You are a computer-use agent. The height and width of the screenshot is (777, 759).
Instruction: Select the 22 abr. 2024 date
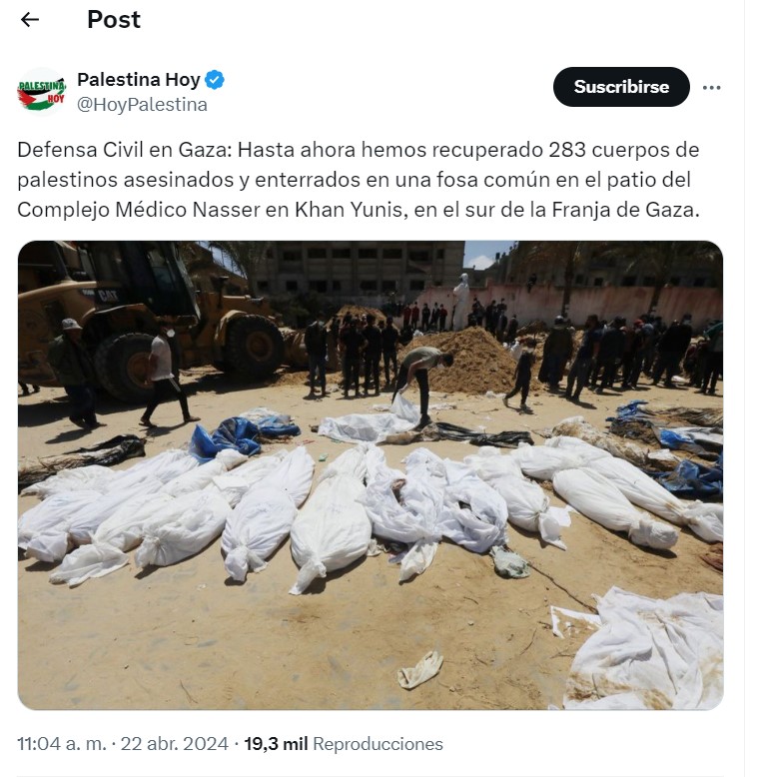click(x=175, y=744)
